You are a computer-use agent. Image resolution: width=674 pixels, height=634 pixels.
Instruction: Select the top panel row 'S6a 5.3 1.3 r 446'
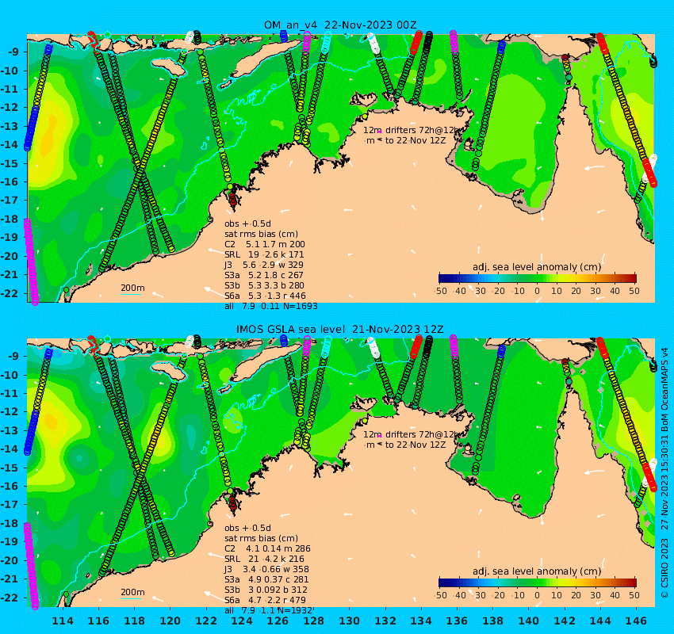(x=265, y=296)
